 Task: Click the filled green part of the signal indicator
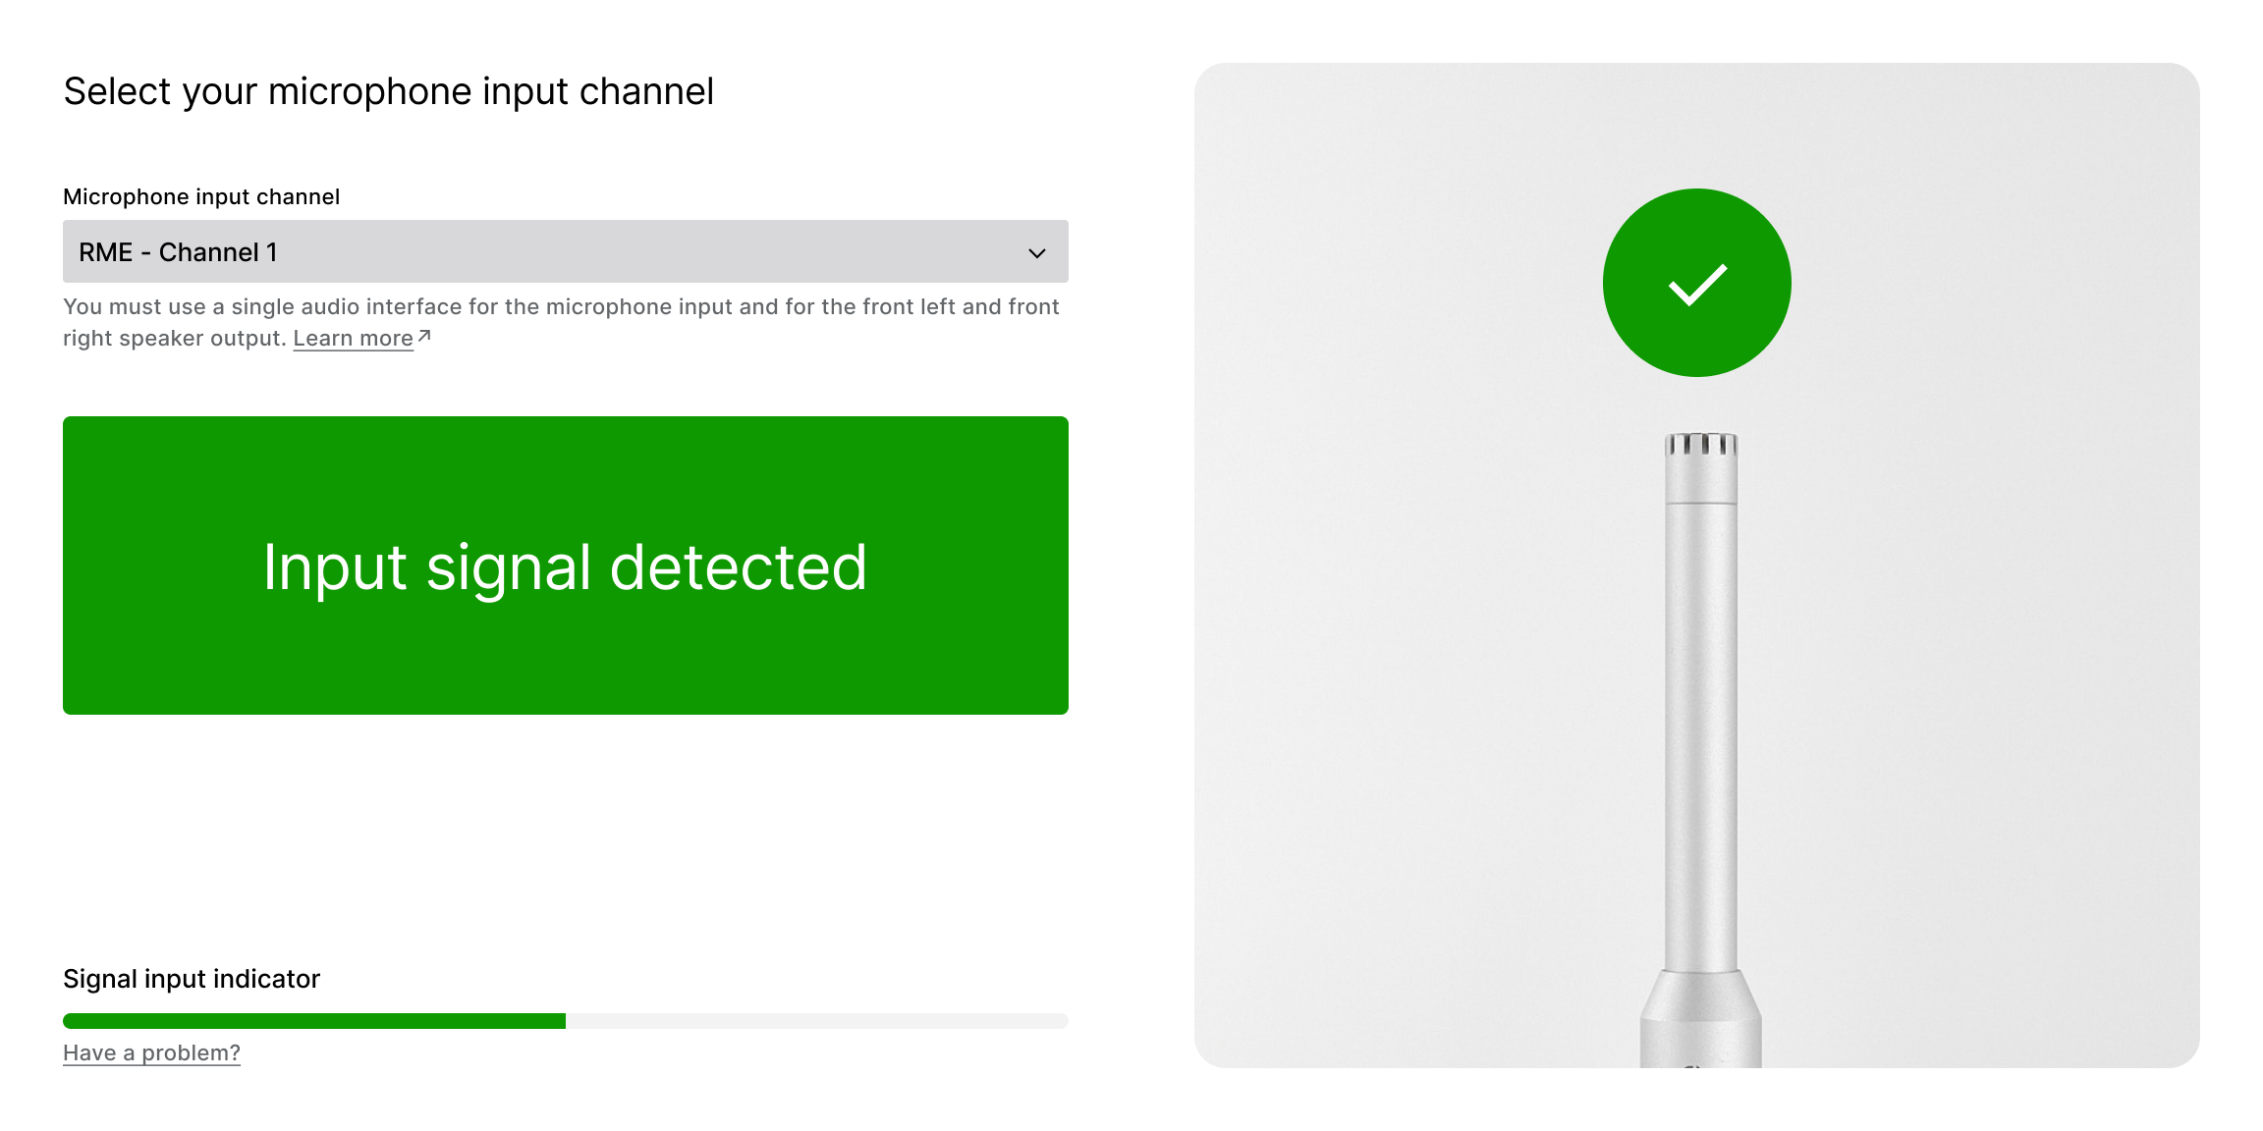pyautogui.click(x=314, y=1021)
